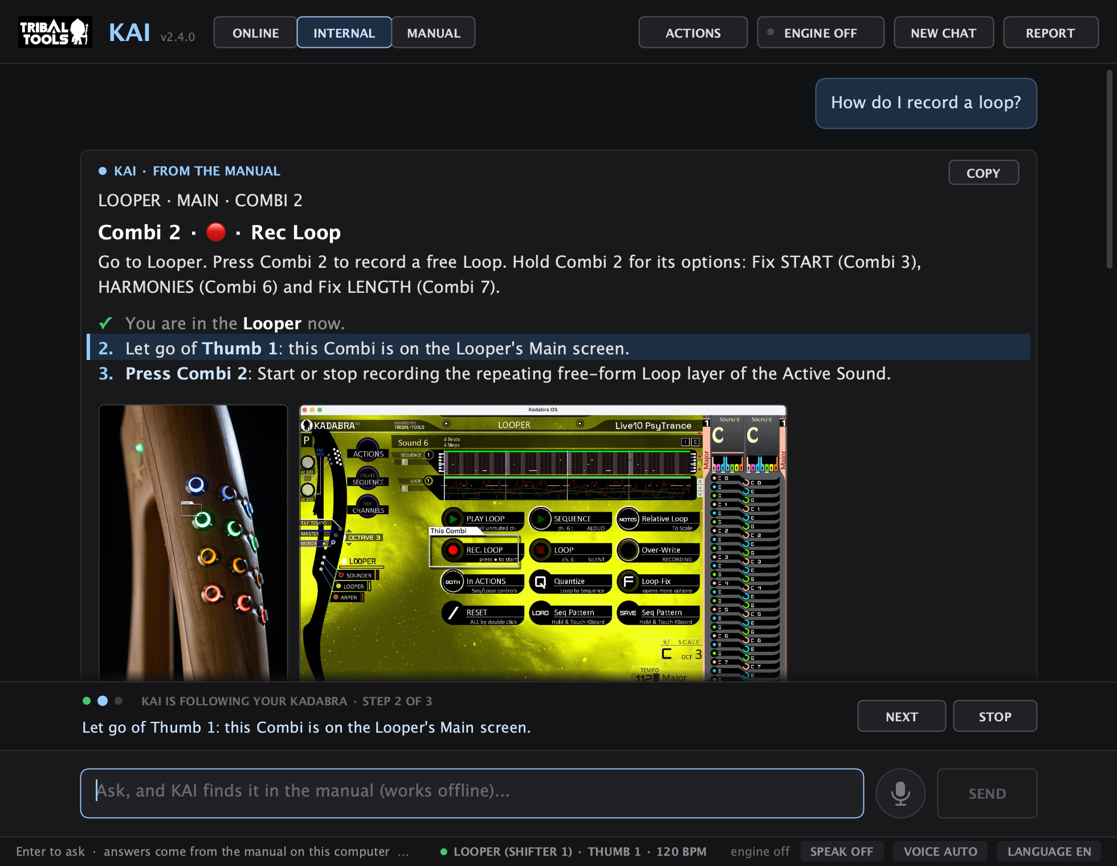Click the Tribal Tools logo
Viewport: 1117px width, 866px height.
click(55, 32)
